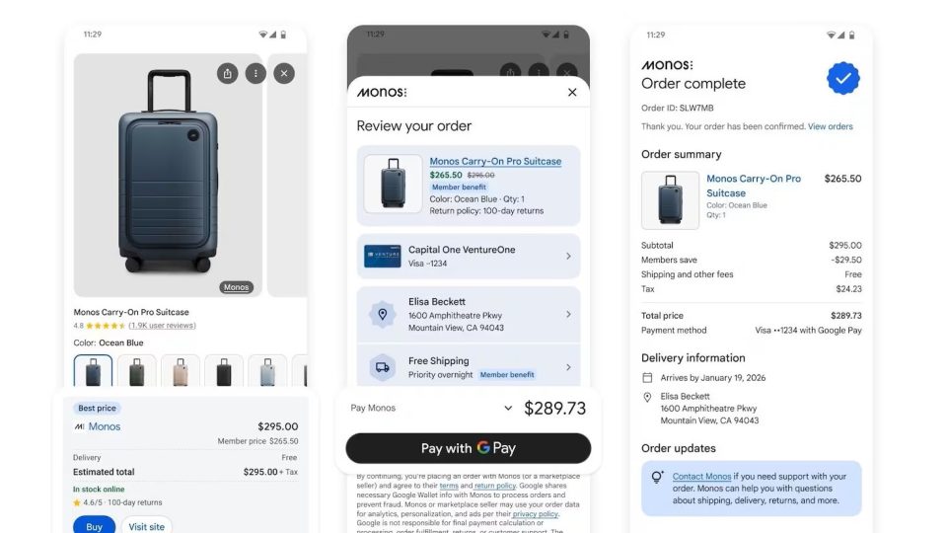
Task: Tap the Capital One VentureOne card icon
Action: tap(382, 256)
